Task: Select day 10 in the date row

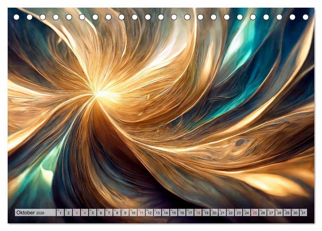Action: click(x=133, y=213)
